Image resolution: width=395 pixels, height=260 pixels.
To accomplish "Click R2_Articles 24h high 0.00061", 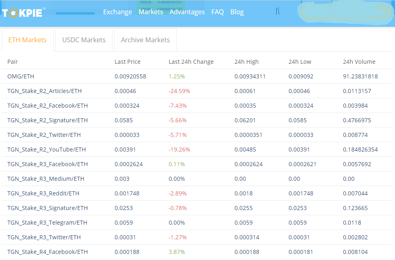I will 245,91.
